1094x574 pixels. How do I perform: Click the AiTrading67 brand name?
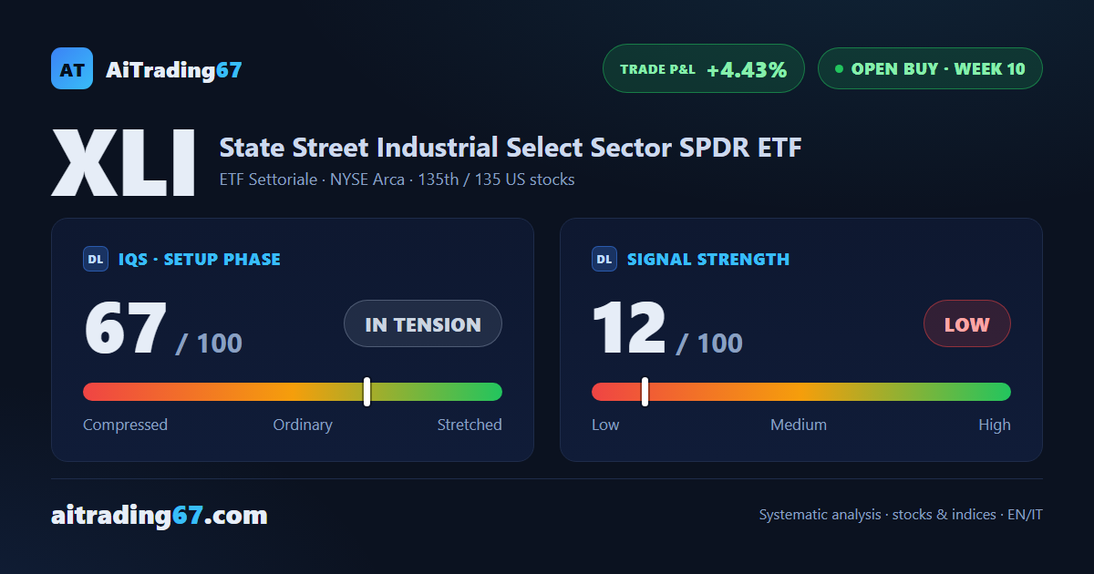pyautogui.click(x=174, y=69)
